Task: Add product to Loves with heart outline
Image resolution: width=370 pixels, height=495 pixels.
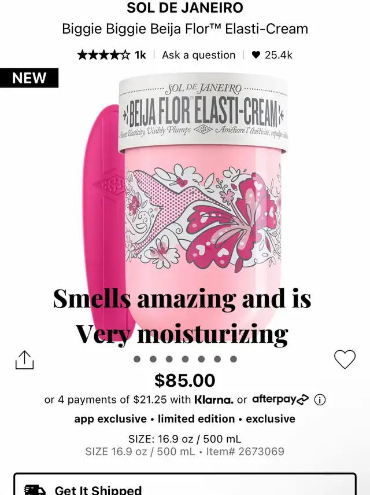Action: pyautogui.click(x=345, y=360)
